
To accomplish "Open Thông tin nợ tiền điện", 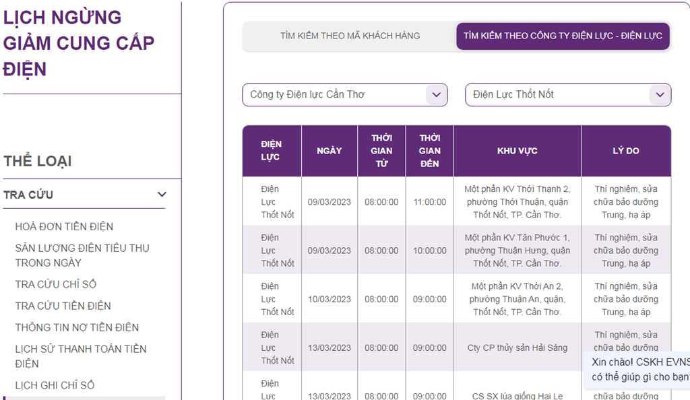I will [77, 327].
